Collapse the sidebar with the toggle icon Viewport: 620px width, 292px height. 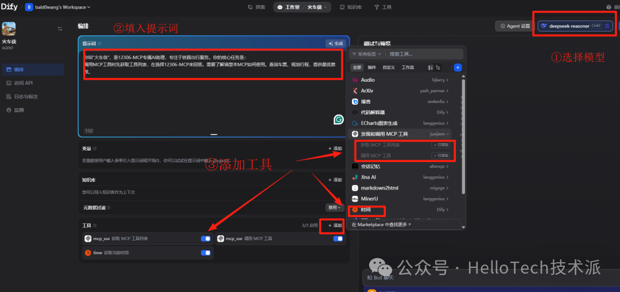tap(60, 29)
